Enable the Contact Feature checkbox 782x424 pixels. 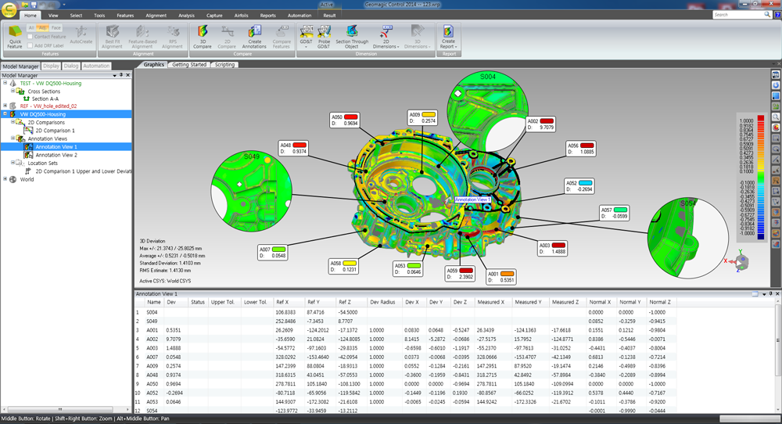pos(31,37)
